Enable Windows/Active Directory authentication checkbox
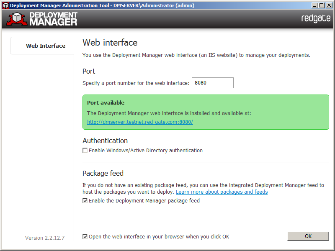The image size is (335, 251). click(85, 150)
